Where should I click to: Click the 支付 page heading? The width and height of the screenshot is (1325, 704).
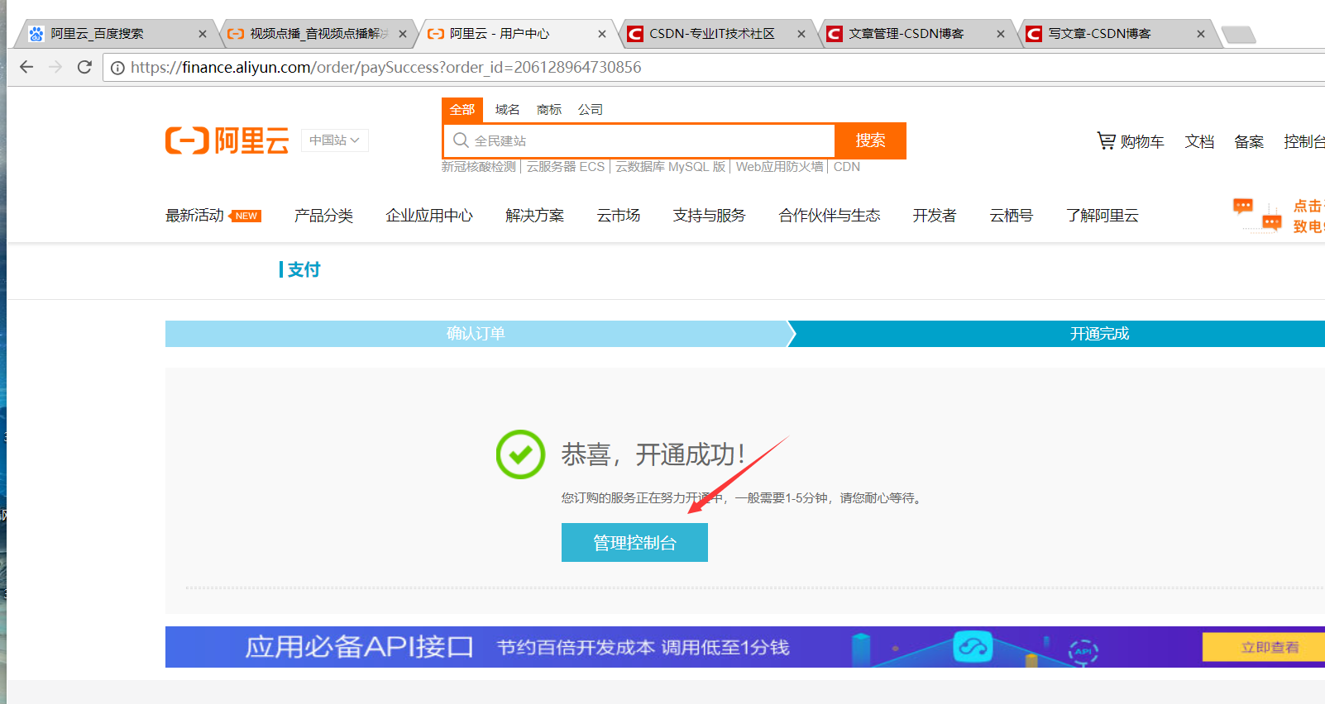point(304,269)
